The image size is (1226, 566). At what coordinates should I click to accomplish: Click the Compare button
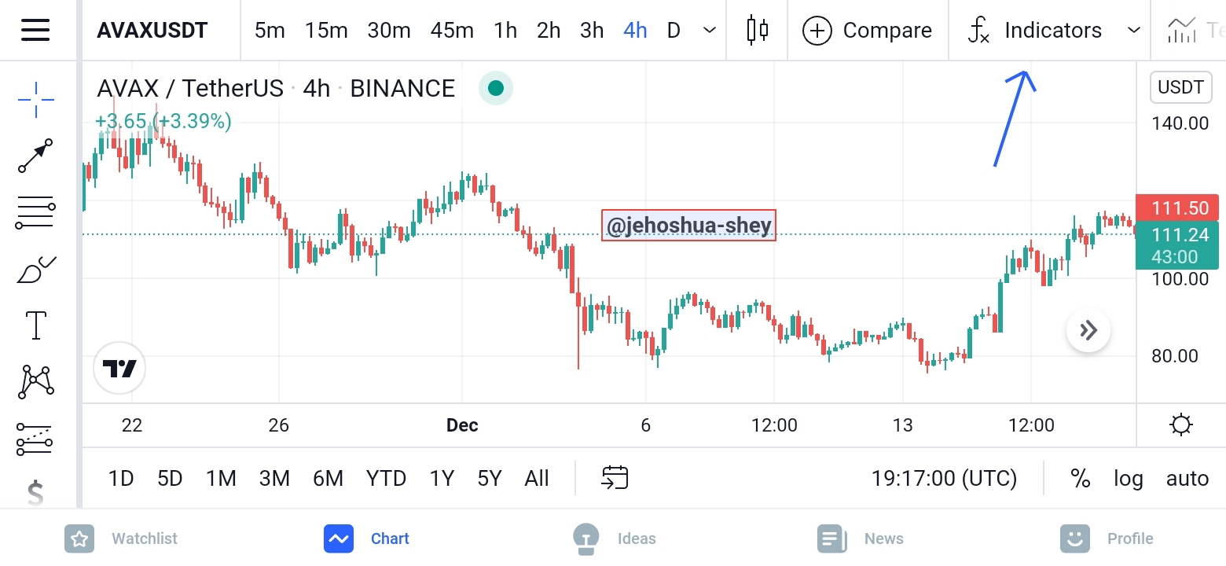(867, 31)
